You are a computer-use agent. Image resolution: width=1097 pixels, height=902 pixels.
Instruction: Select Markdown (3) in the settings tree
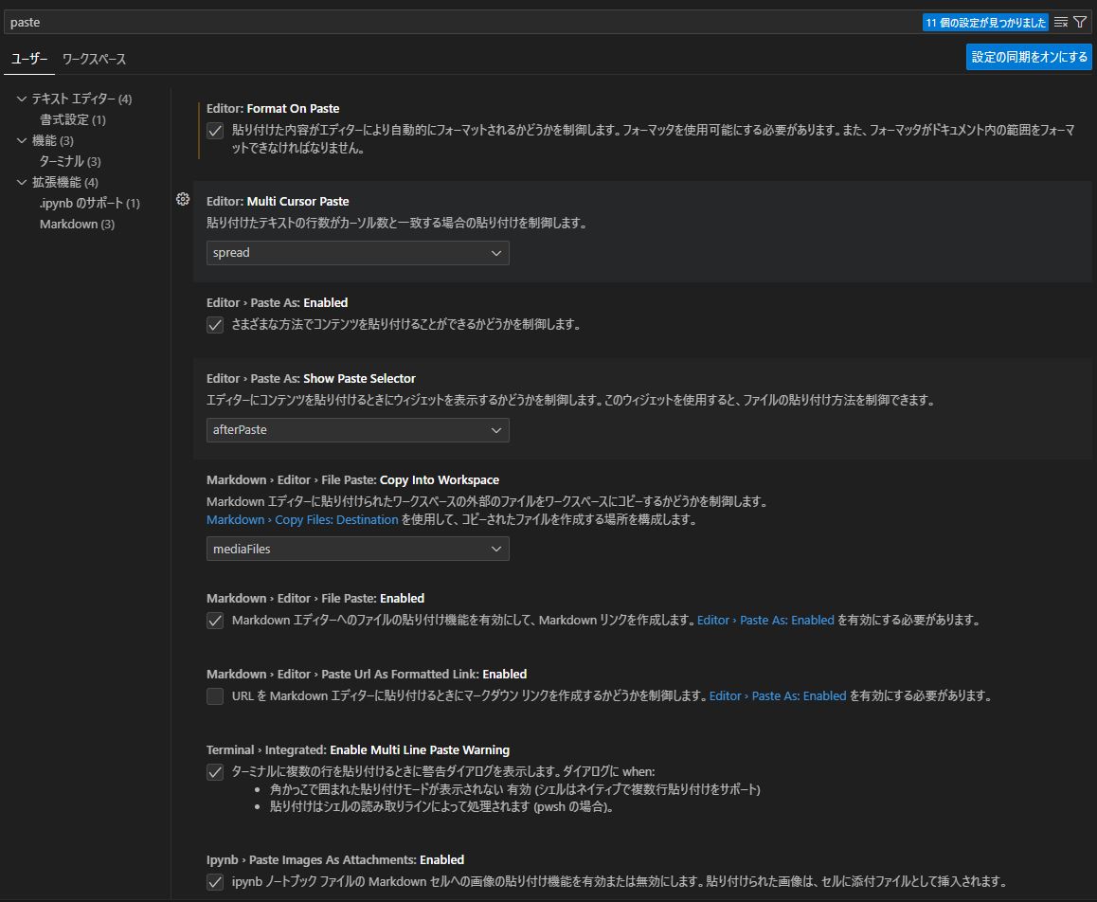coord(77,225)
